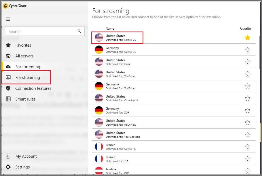
Task: Star the TF1 server
Action: coord(247,159)
